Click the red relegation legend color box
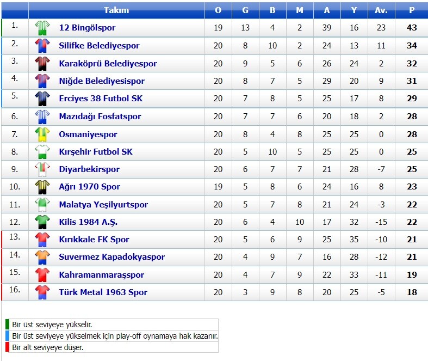Image resolution: width=428 pixels, height=361 pixels. 8,347
